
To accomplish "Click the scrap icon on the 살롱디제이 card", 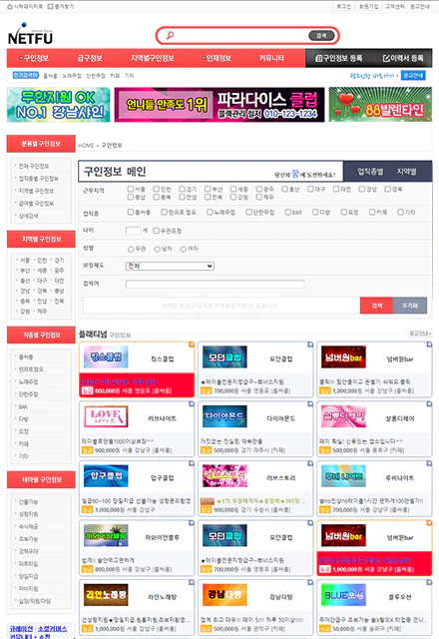I will (429, 403).
